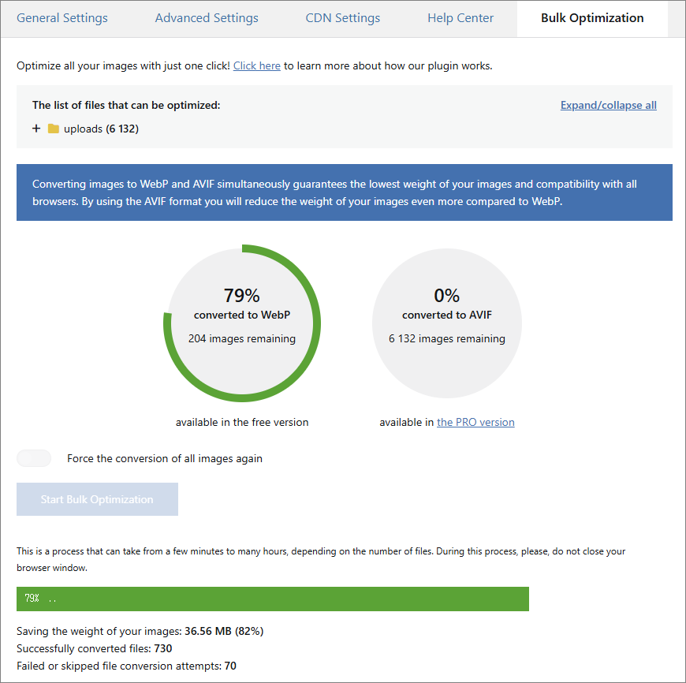This screenshot has height=683, width=686.
Task: Click the green 79% progress bar
Action: [x=272, y=599]
